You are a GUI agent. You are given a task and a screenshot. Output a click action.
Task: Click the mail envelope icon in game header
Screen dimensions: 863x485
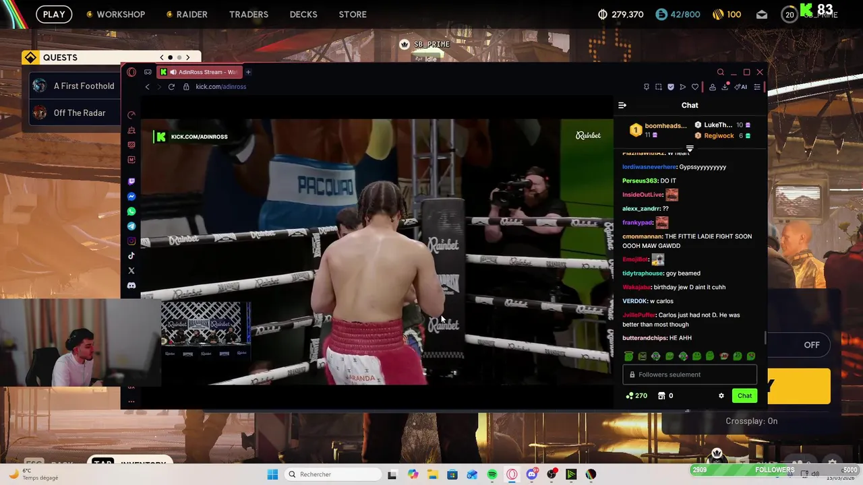point(762,14)
